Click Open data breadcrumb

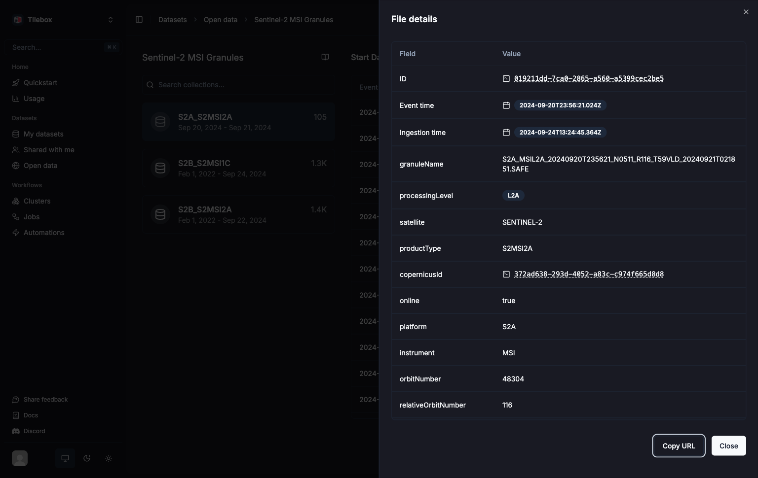point(221,20)
